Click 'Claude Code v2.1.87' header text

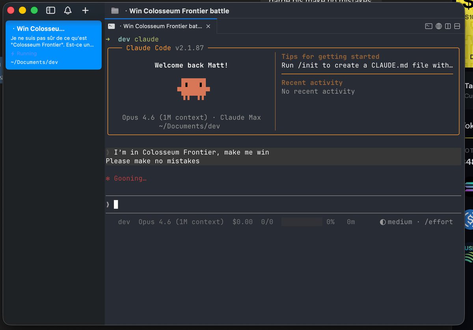coord(165,48)
